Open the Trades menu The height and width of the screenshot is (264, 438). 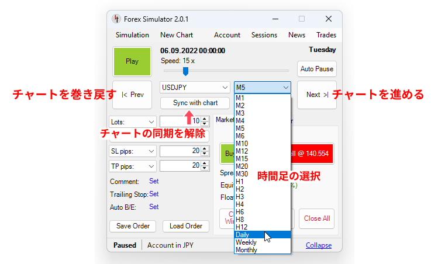coord(326,35)
